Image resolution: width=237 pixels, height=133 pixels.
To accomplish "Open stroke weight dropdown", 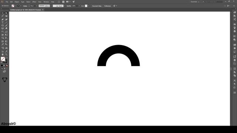I will pyautogui.click(x=37, y=6).
